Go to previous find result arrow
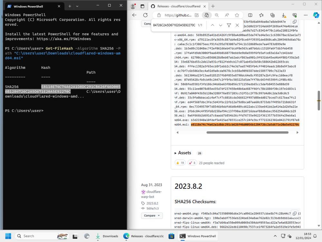The height and width of the screenshot is (242, 322). [213, 25]
